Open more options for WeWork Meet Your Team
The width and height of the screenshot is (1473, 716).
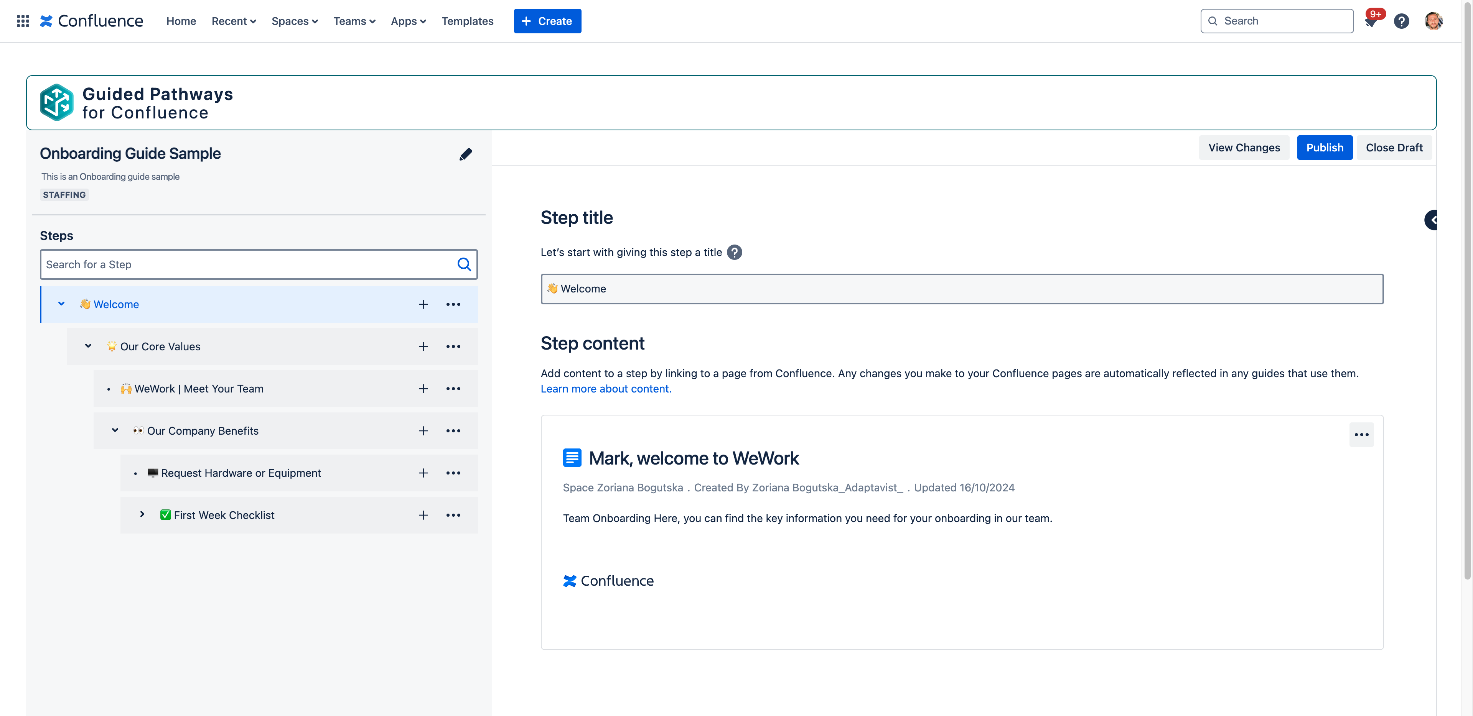point(453,389)
